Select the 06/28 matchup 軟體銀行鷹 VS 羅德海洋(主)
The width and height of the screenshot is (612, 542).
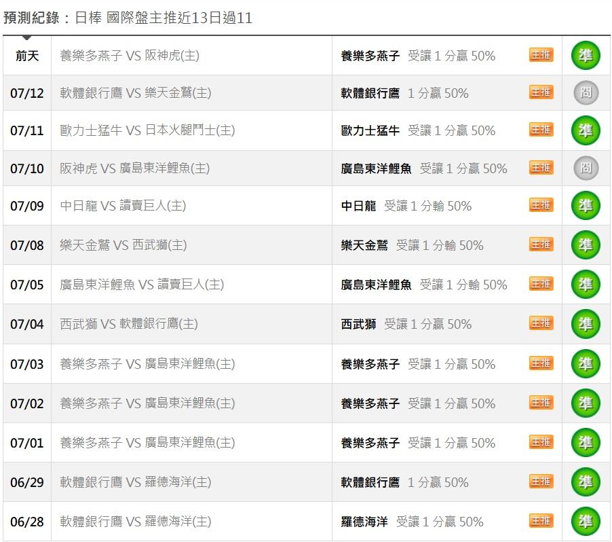(x=136, y=522)
